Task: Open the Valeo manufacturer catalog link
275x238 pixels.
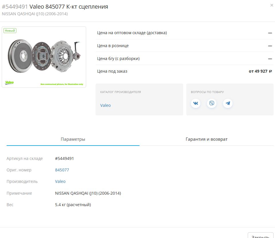Action: click(x=105, y=105)
